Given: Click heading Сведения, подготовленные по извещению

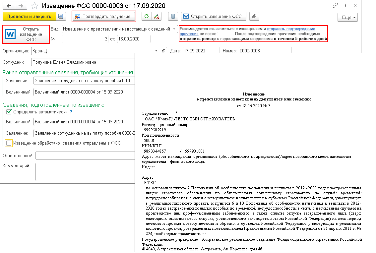Looking at the screenshot, I should tap(53, 105).
